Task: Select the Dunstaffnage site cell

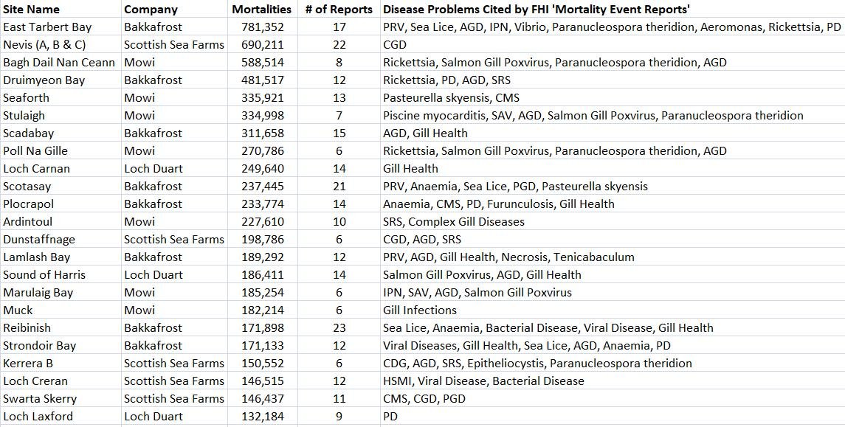Action: coord(38,240)
